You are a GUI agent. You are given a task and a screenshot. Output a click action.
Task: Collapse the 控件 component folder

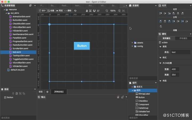coord(132,90)
